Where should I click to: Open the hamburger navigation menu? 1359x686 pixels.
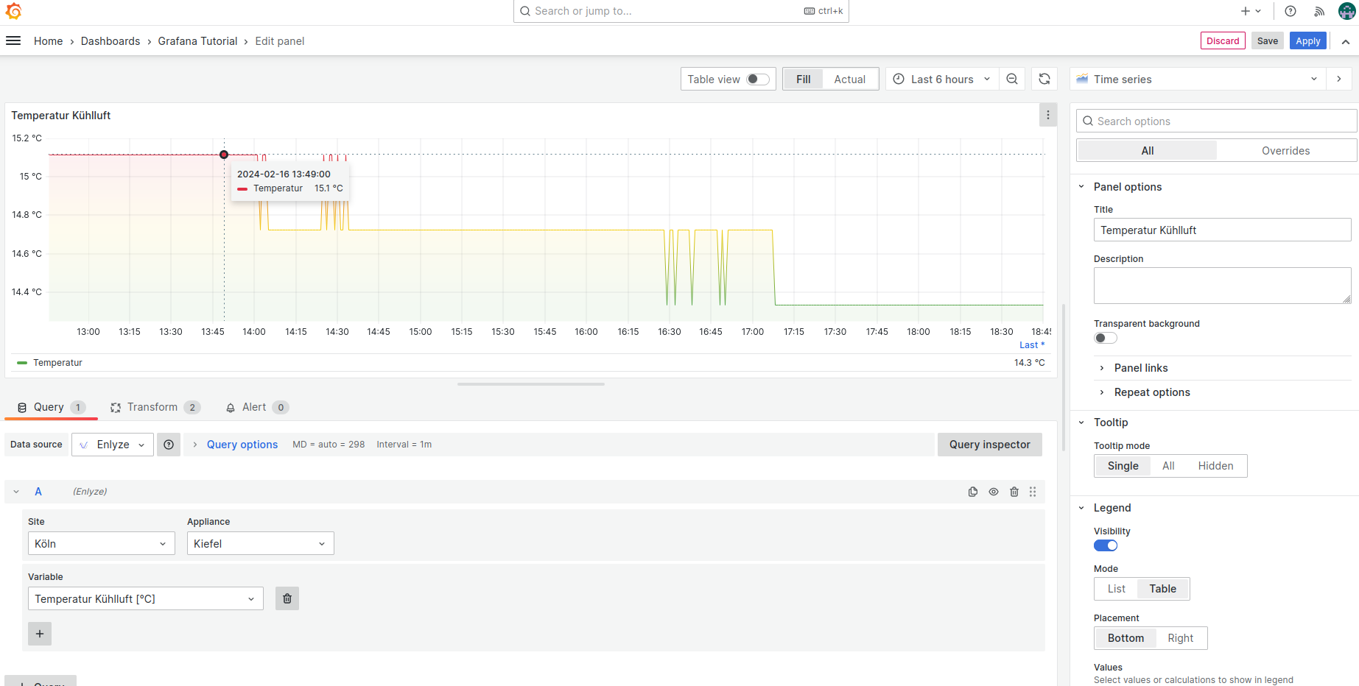(x=13, y=41)
